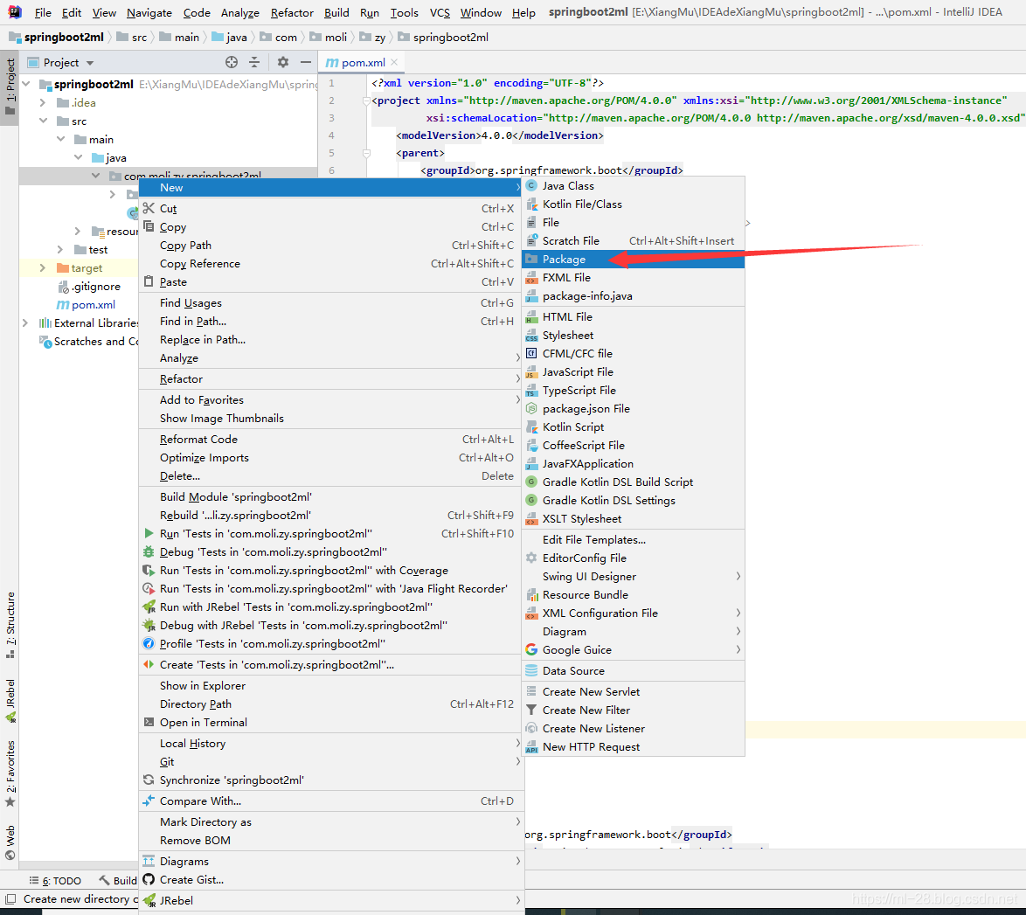Select Show in Explorer
Screen dimensions: 1026x915
329,685
